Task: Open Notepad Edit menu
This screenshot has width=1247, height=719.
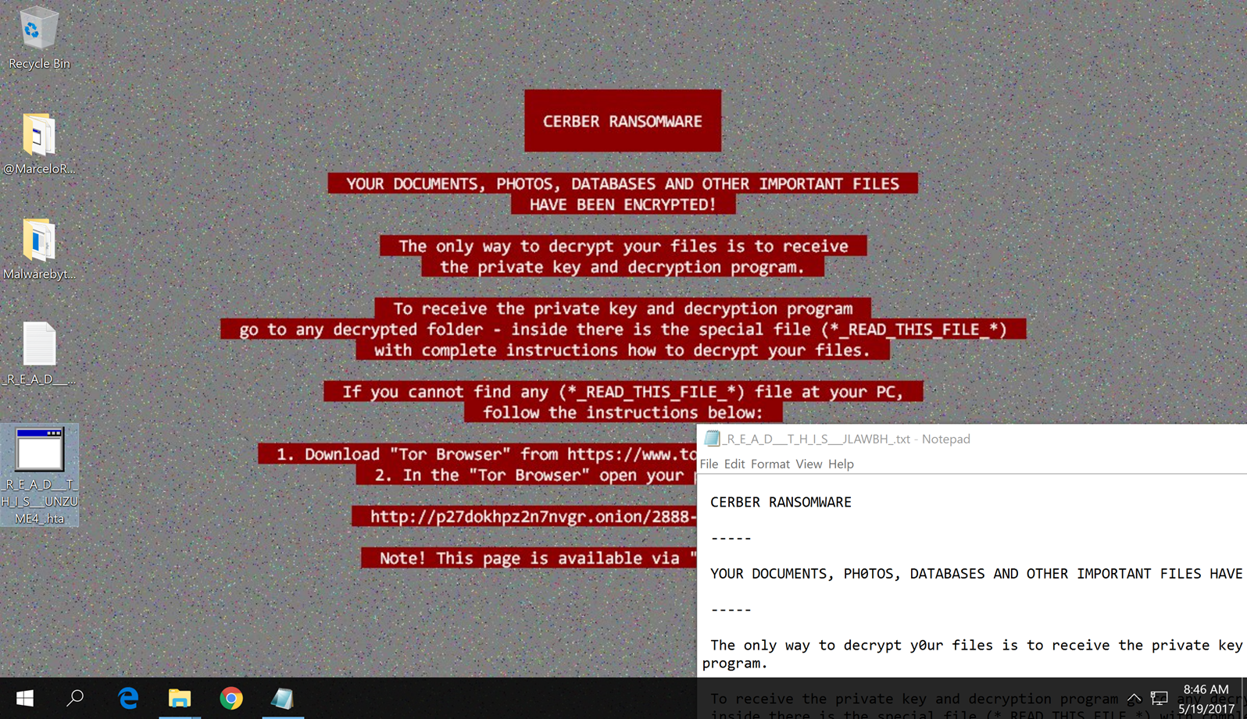Action: pos(734,464)
